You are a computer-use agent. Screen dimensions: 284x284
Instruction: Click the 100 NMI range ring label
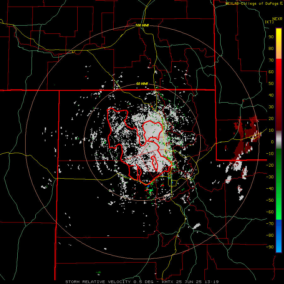(x=142, y=25)
